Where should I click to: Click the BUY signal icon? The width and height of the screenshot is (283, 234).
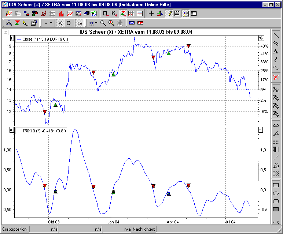coord(132,23)
